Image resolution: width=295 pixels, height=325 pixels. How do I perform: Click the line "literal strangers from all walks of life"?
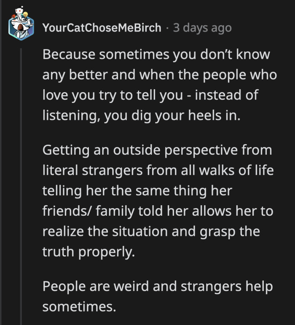click(x=157, y=170)
